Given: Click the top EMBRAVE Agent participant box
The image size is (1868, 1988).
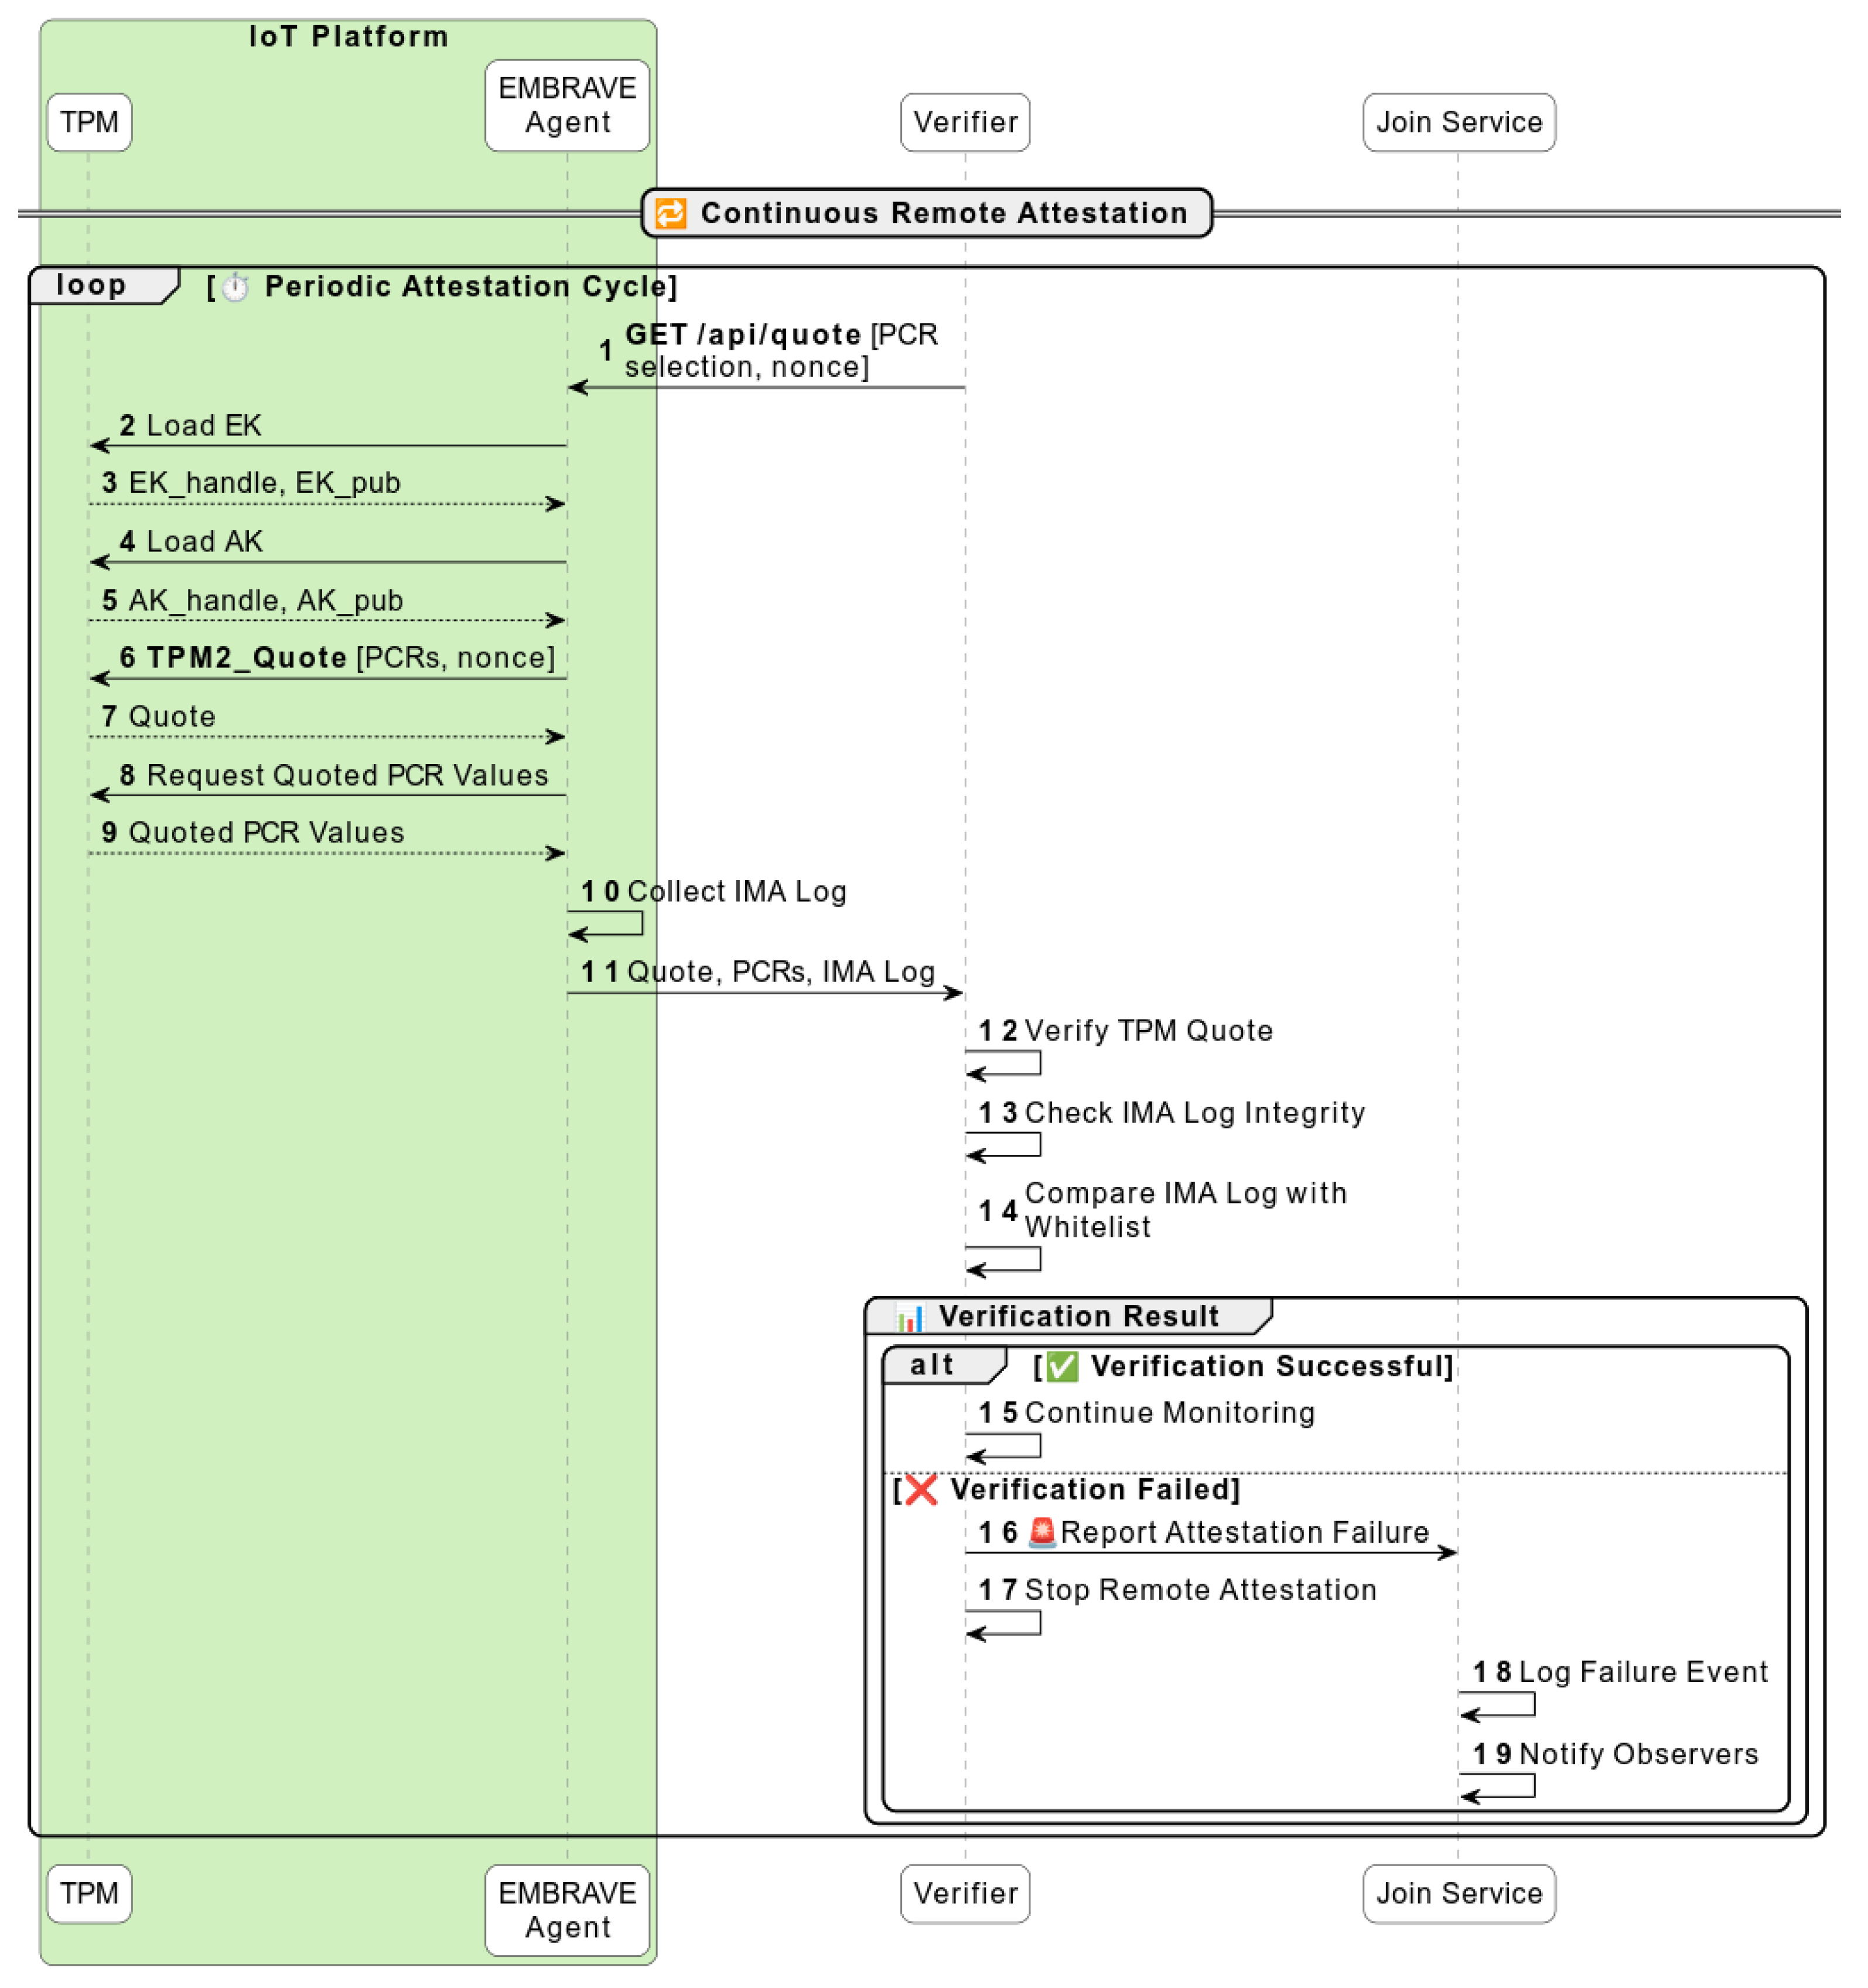Looking at the screenshot, I should 567,105.
